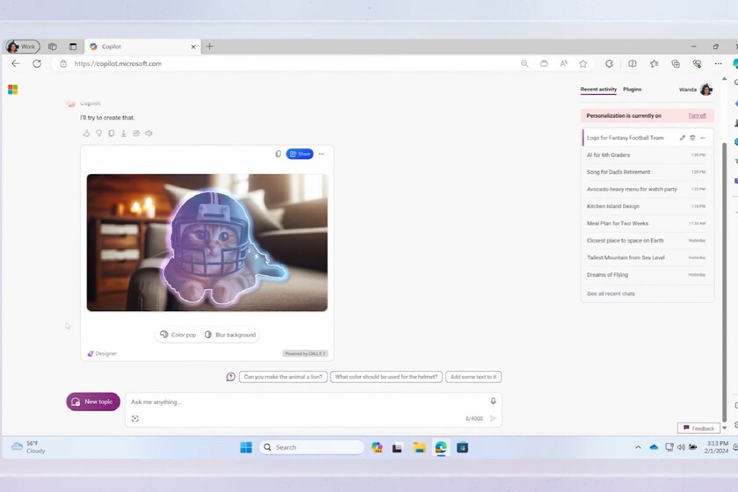Activate the Read aloud icon
The width and height of the screenshot is (738, 492).
[563, 63]
